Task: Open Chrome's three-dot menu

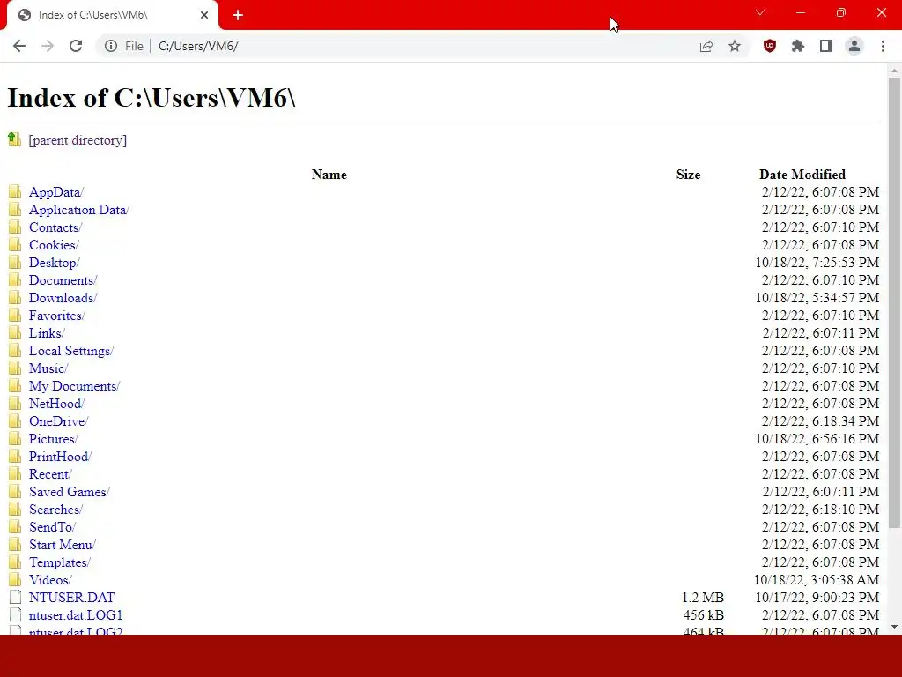Action: pyautogui.click(x=883, y=46)
